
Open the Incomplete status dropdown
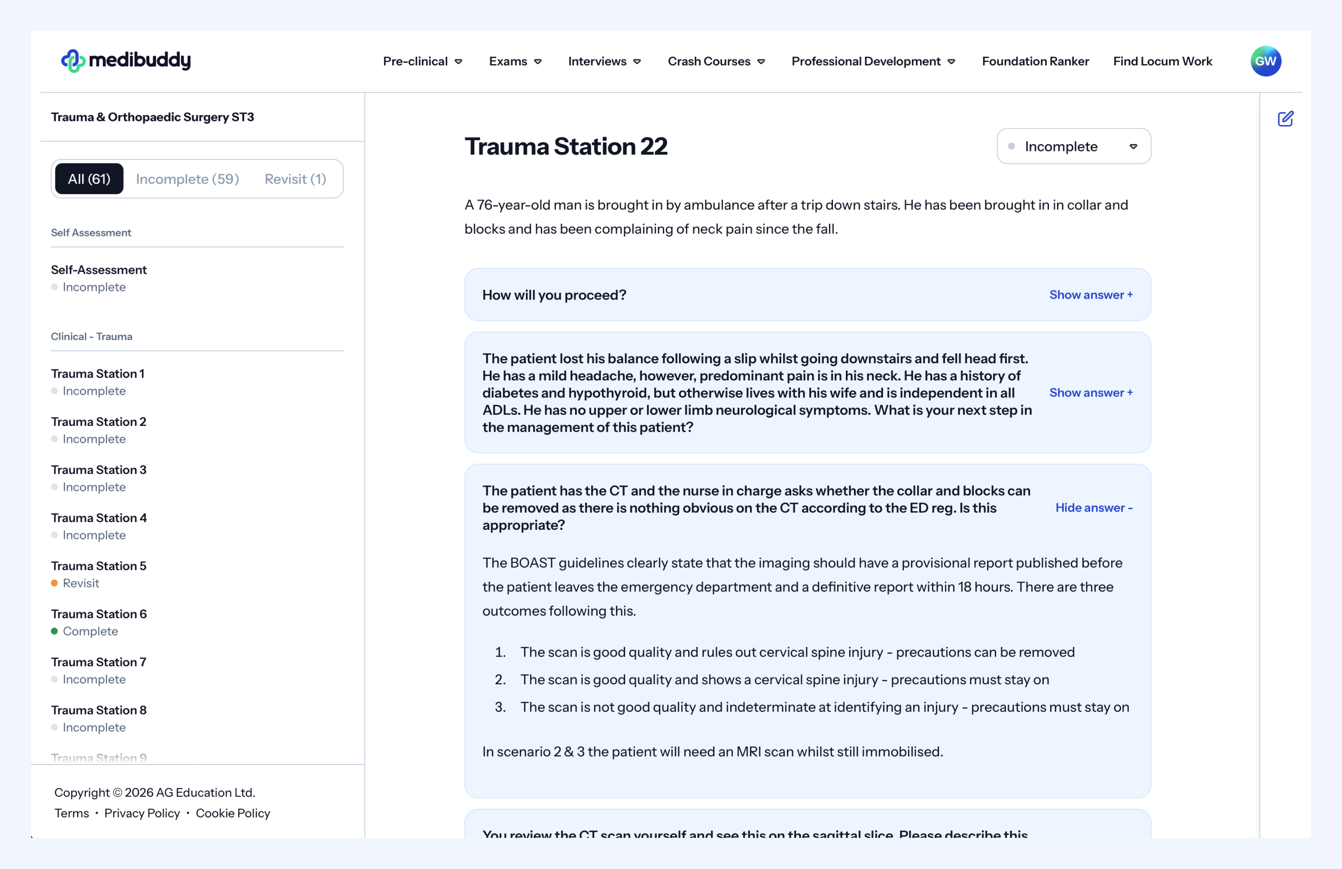[1073, 147]
